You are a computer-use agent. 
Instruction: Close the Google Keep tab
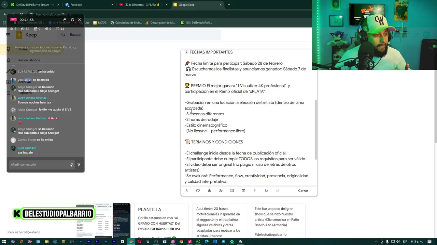point(221,5)
